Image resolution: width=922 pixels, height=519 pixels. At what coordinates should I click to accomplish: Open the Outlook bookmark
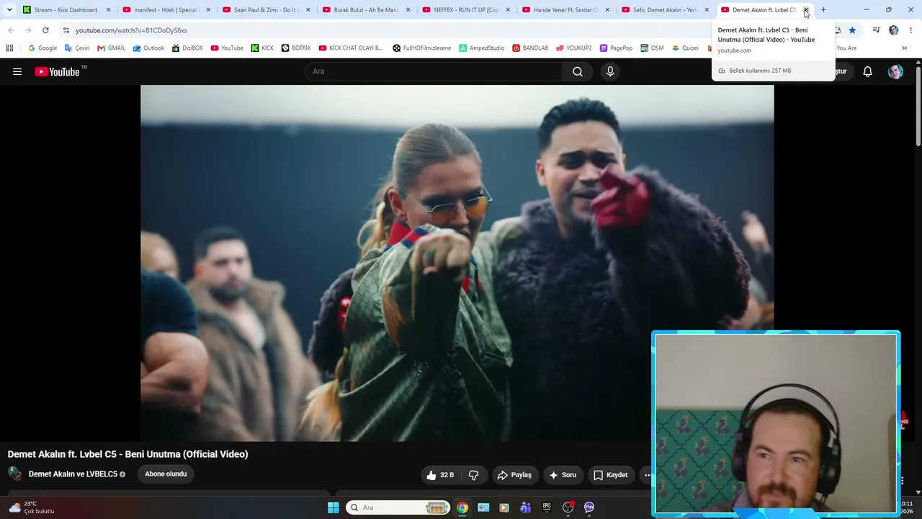point(148,48)
